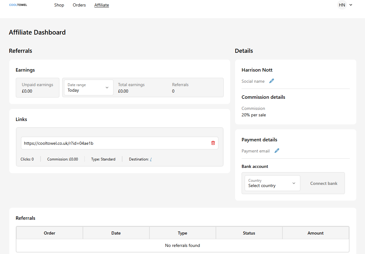Follow the Destination slash link
Screen dimensions: 365x254
[151, 160]
